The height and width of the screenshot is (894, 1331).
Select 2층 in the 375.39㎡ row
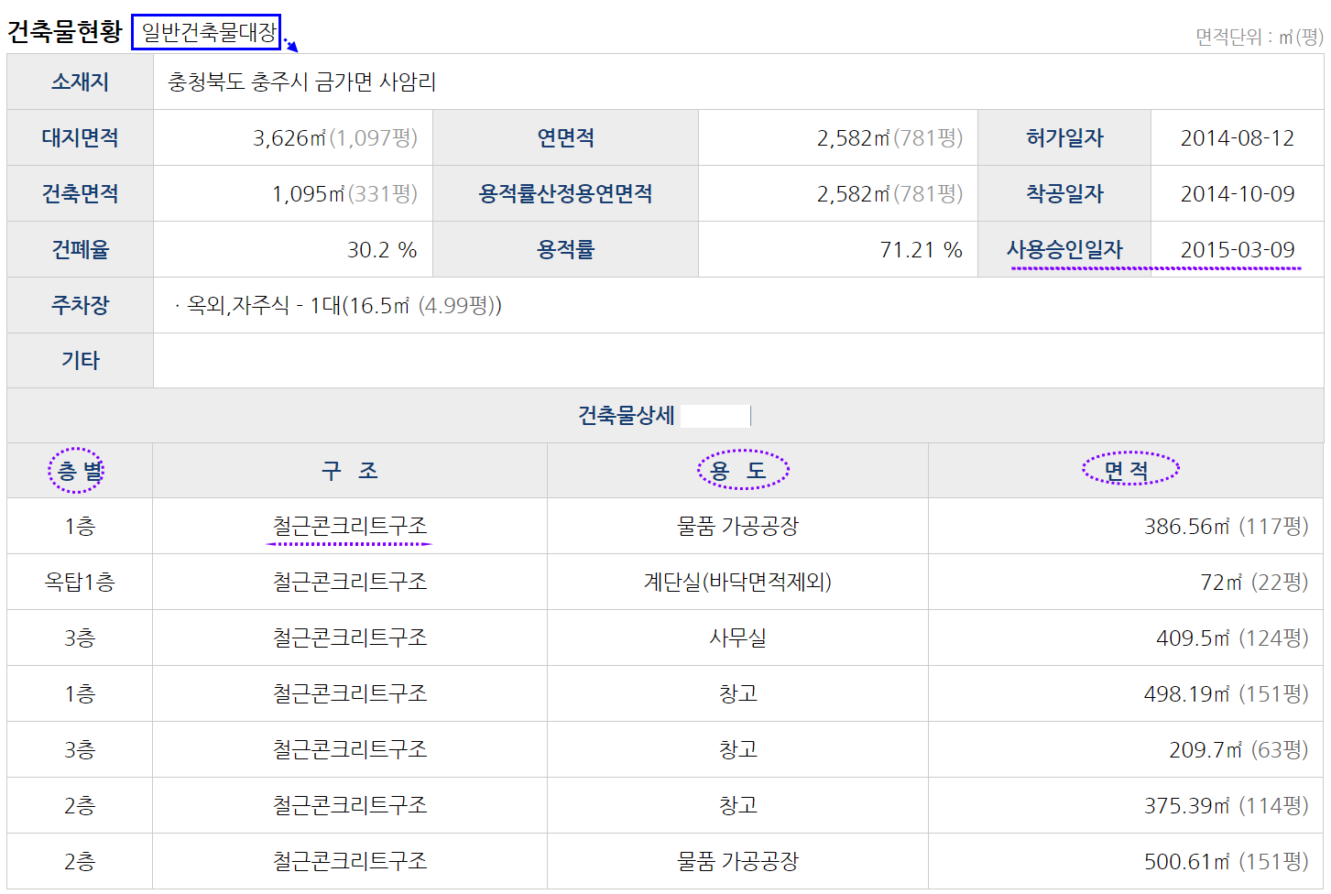[80, 805]
